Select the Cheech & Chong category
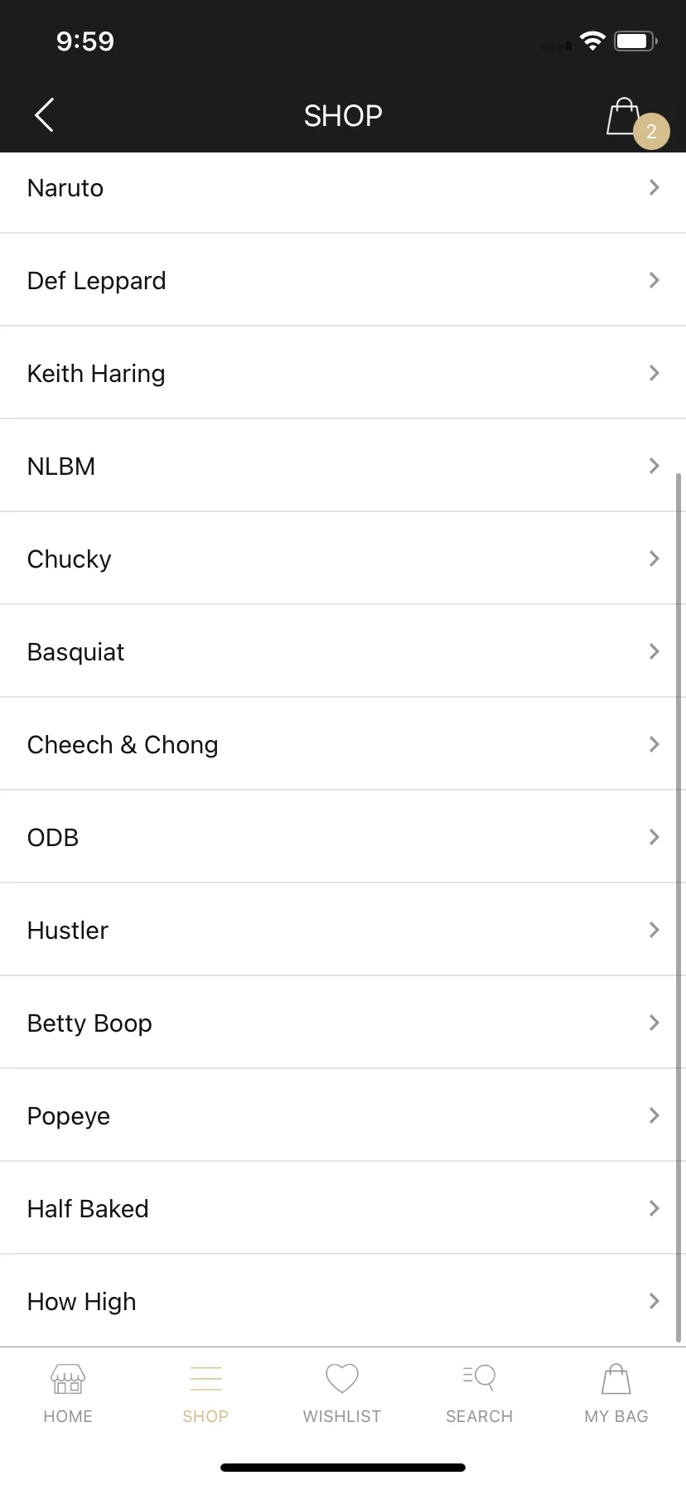The width and height of the screenshot is (686, 1485). click(343, 744)
